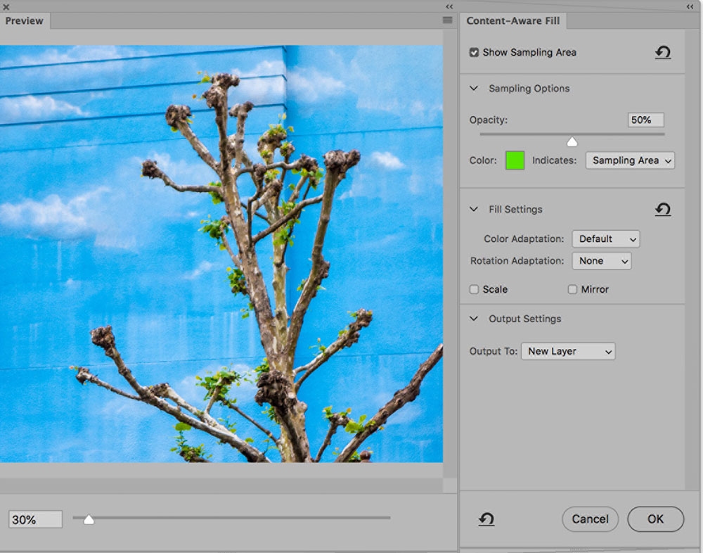Viewport: 703px width, 553px height.
Task: Collapse the Sampling Options section
Action: pos(474,89)
